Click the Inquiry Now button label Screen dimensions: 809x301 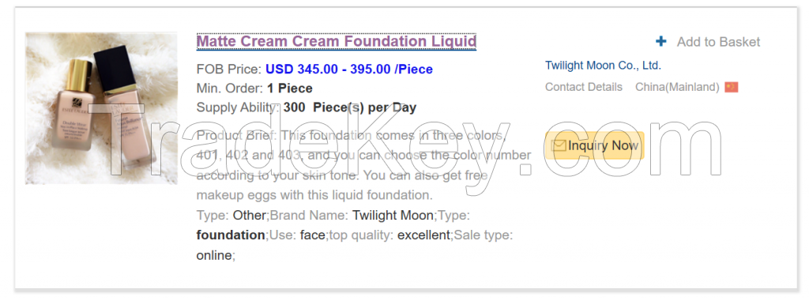pos(603,145)
